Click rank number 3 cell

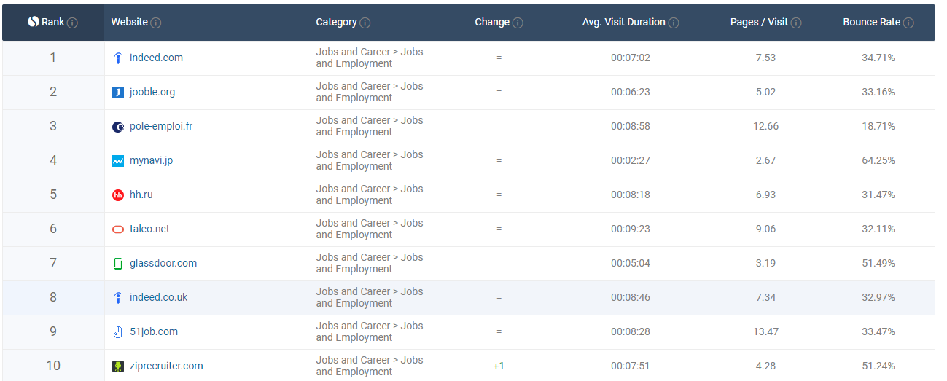click(x=53, y=126)
